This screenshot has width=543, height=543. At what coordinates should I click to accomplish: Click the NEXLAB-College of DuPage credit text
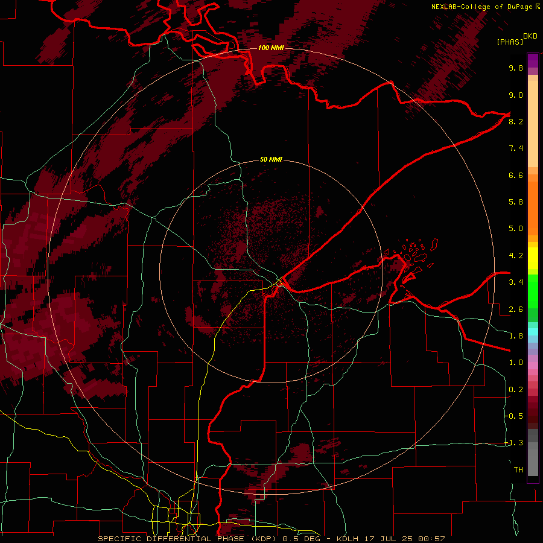click(481, 7)
